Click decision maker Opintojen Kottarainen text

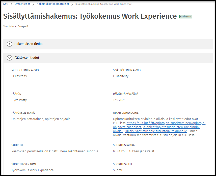click(41, 119)
